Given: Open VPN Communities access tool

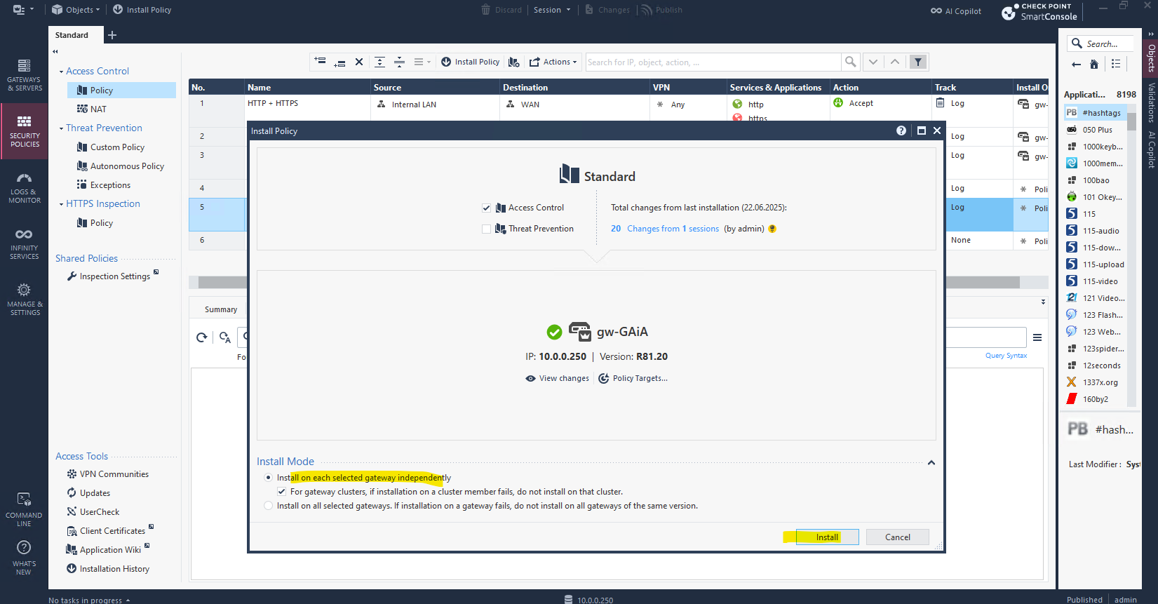Looking at the screenshot, I should [108, 474].
